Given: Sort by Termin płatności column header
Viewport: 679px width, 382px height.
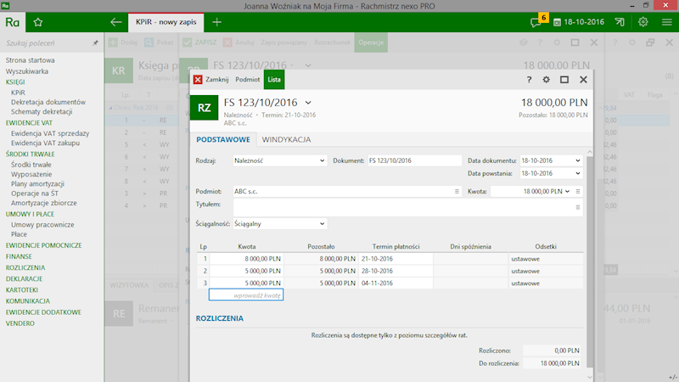Looking at the screenshot, I should coord(396,246).
